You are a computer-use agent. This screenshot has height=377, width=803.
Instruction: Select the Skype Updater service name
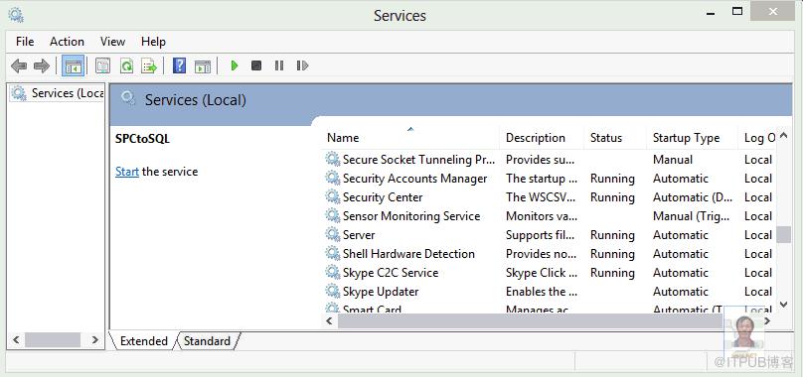[381, 292]
